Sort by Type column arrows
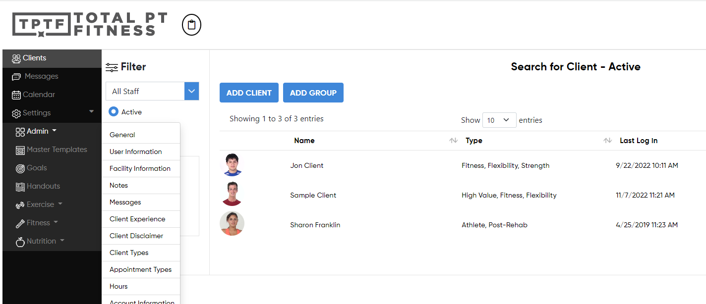Image resolution: width=706 pixels, height=304 pixels. coord(607,141)
